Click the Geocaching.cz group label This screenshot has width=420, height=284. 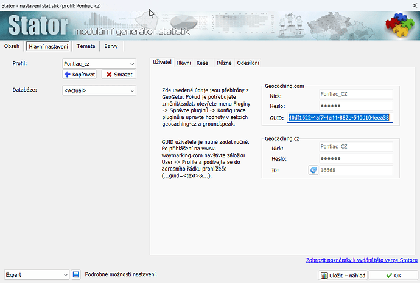(282, 138)
